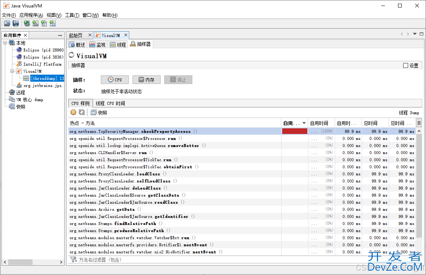Image resolution: width=426 pixels, height=275 pixels.
Task: Click the Add JMX Connection toolbar icon
Action: tap(35, 24)
